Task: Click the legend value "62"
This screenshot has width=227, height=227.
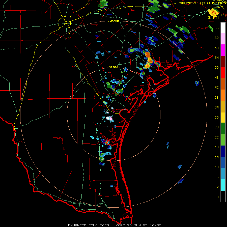Action: (x=217, y=38)
